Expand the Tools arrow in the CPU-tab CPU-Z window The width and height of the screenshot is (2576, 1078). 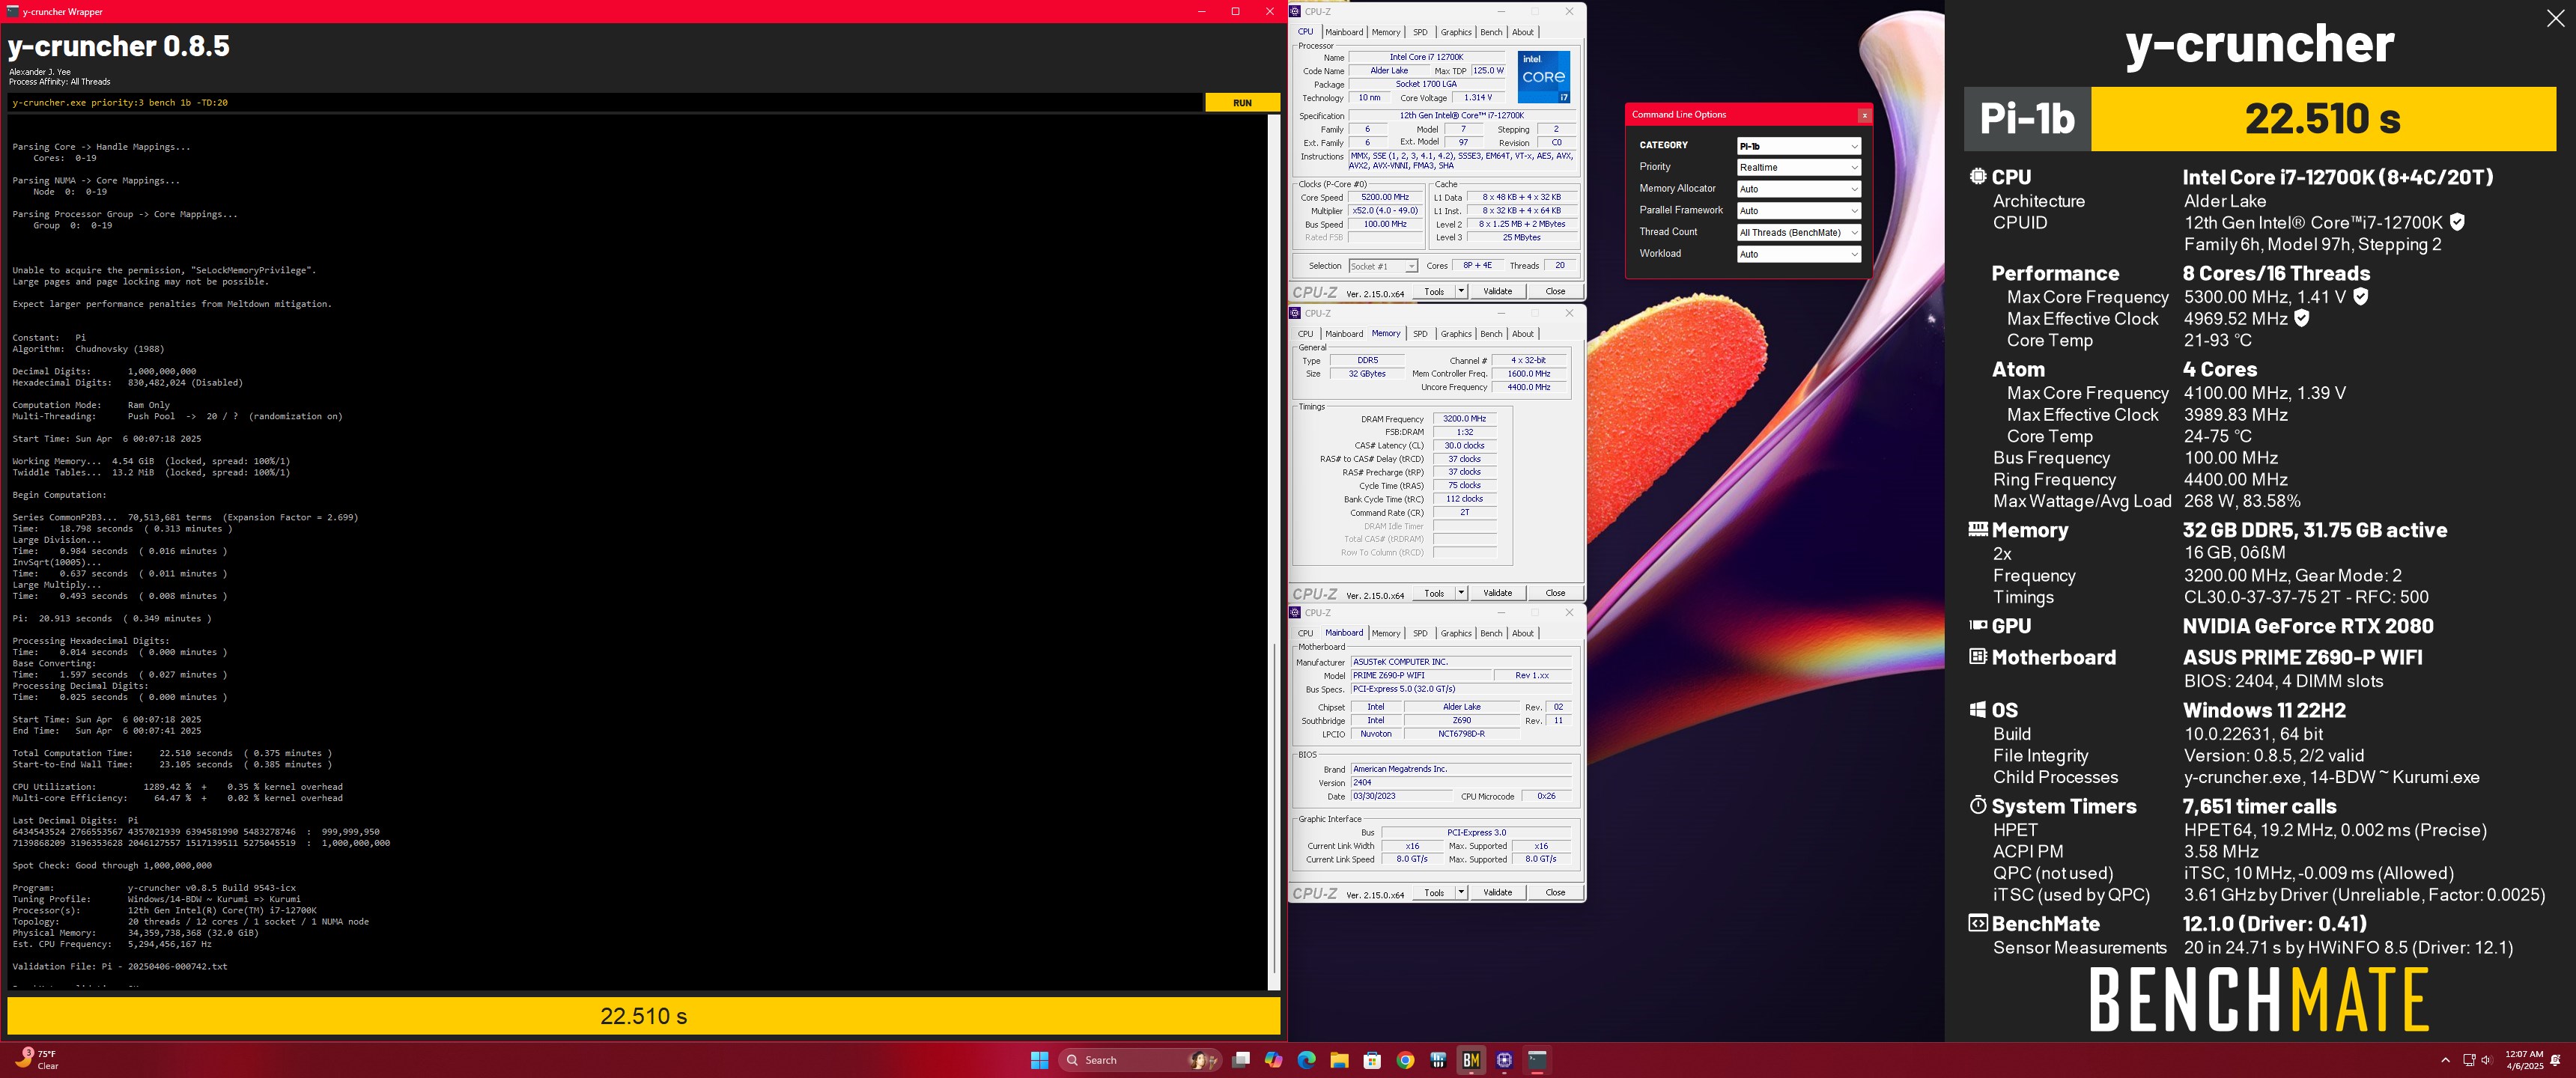[1461, 291]
